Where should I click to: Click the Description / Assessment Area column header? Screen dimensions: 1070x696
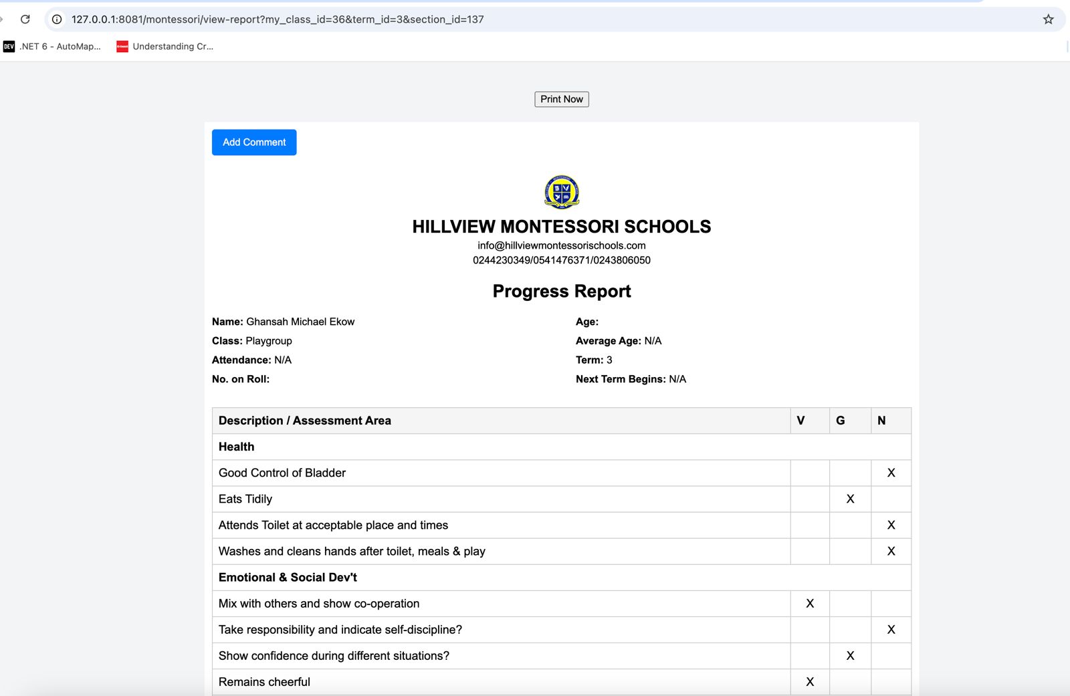click(x=305, y=421)
